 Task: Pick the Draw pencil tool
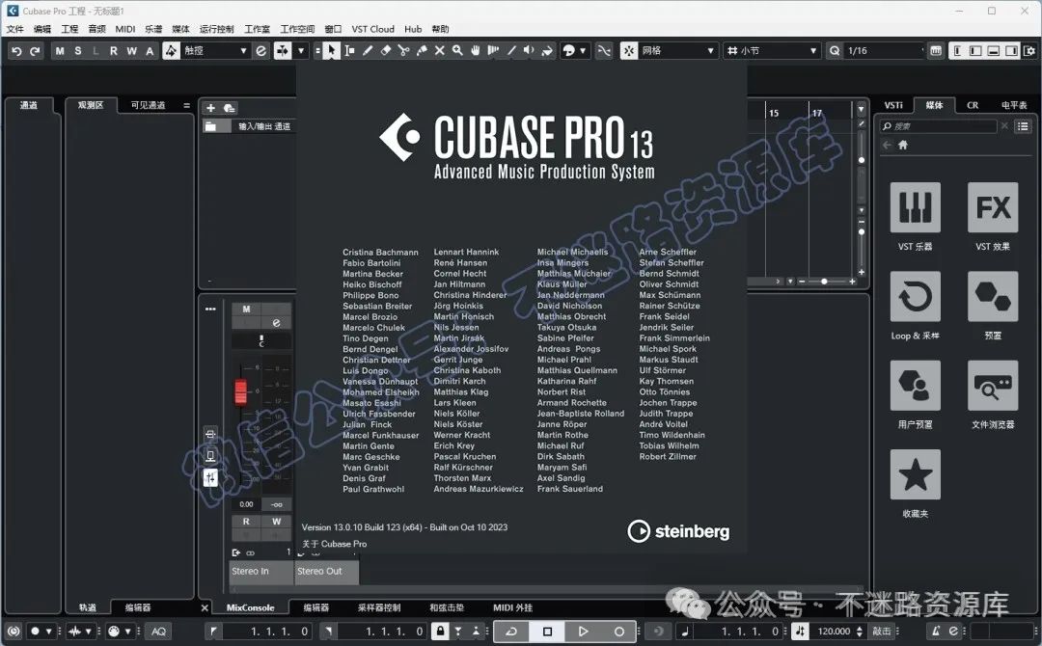click(x=368, y=50)
